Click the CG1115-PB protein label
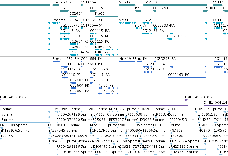The image size is (228, 156). (100, 80)
